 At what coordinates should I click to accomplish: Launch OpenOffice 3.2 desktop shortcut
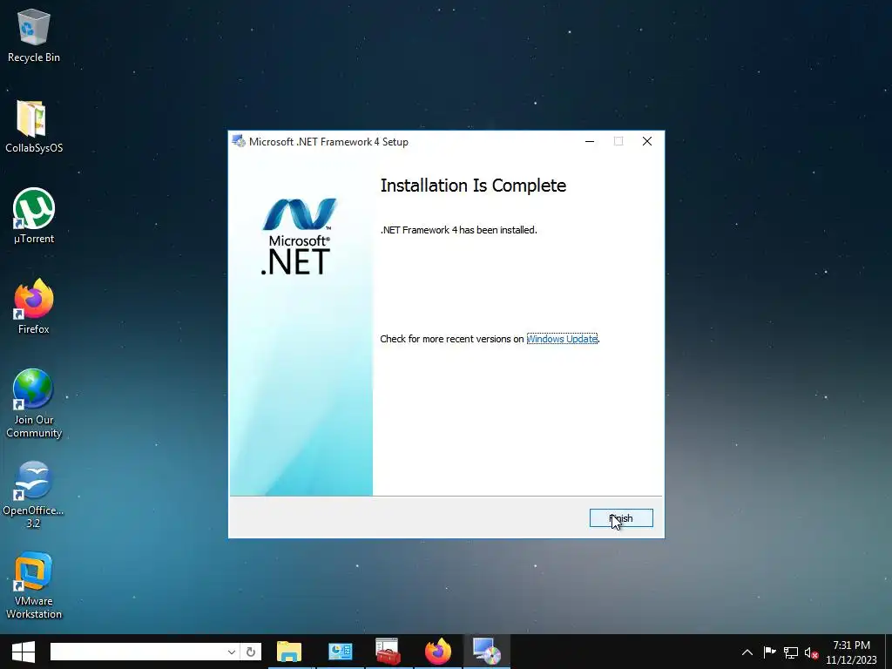click(x=33, y=495)
